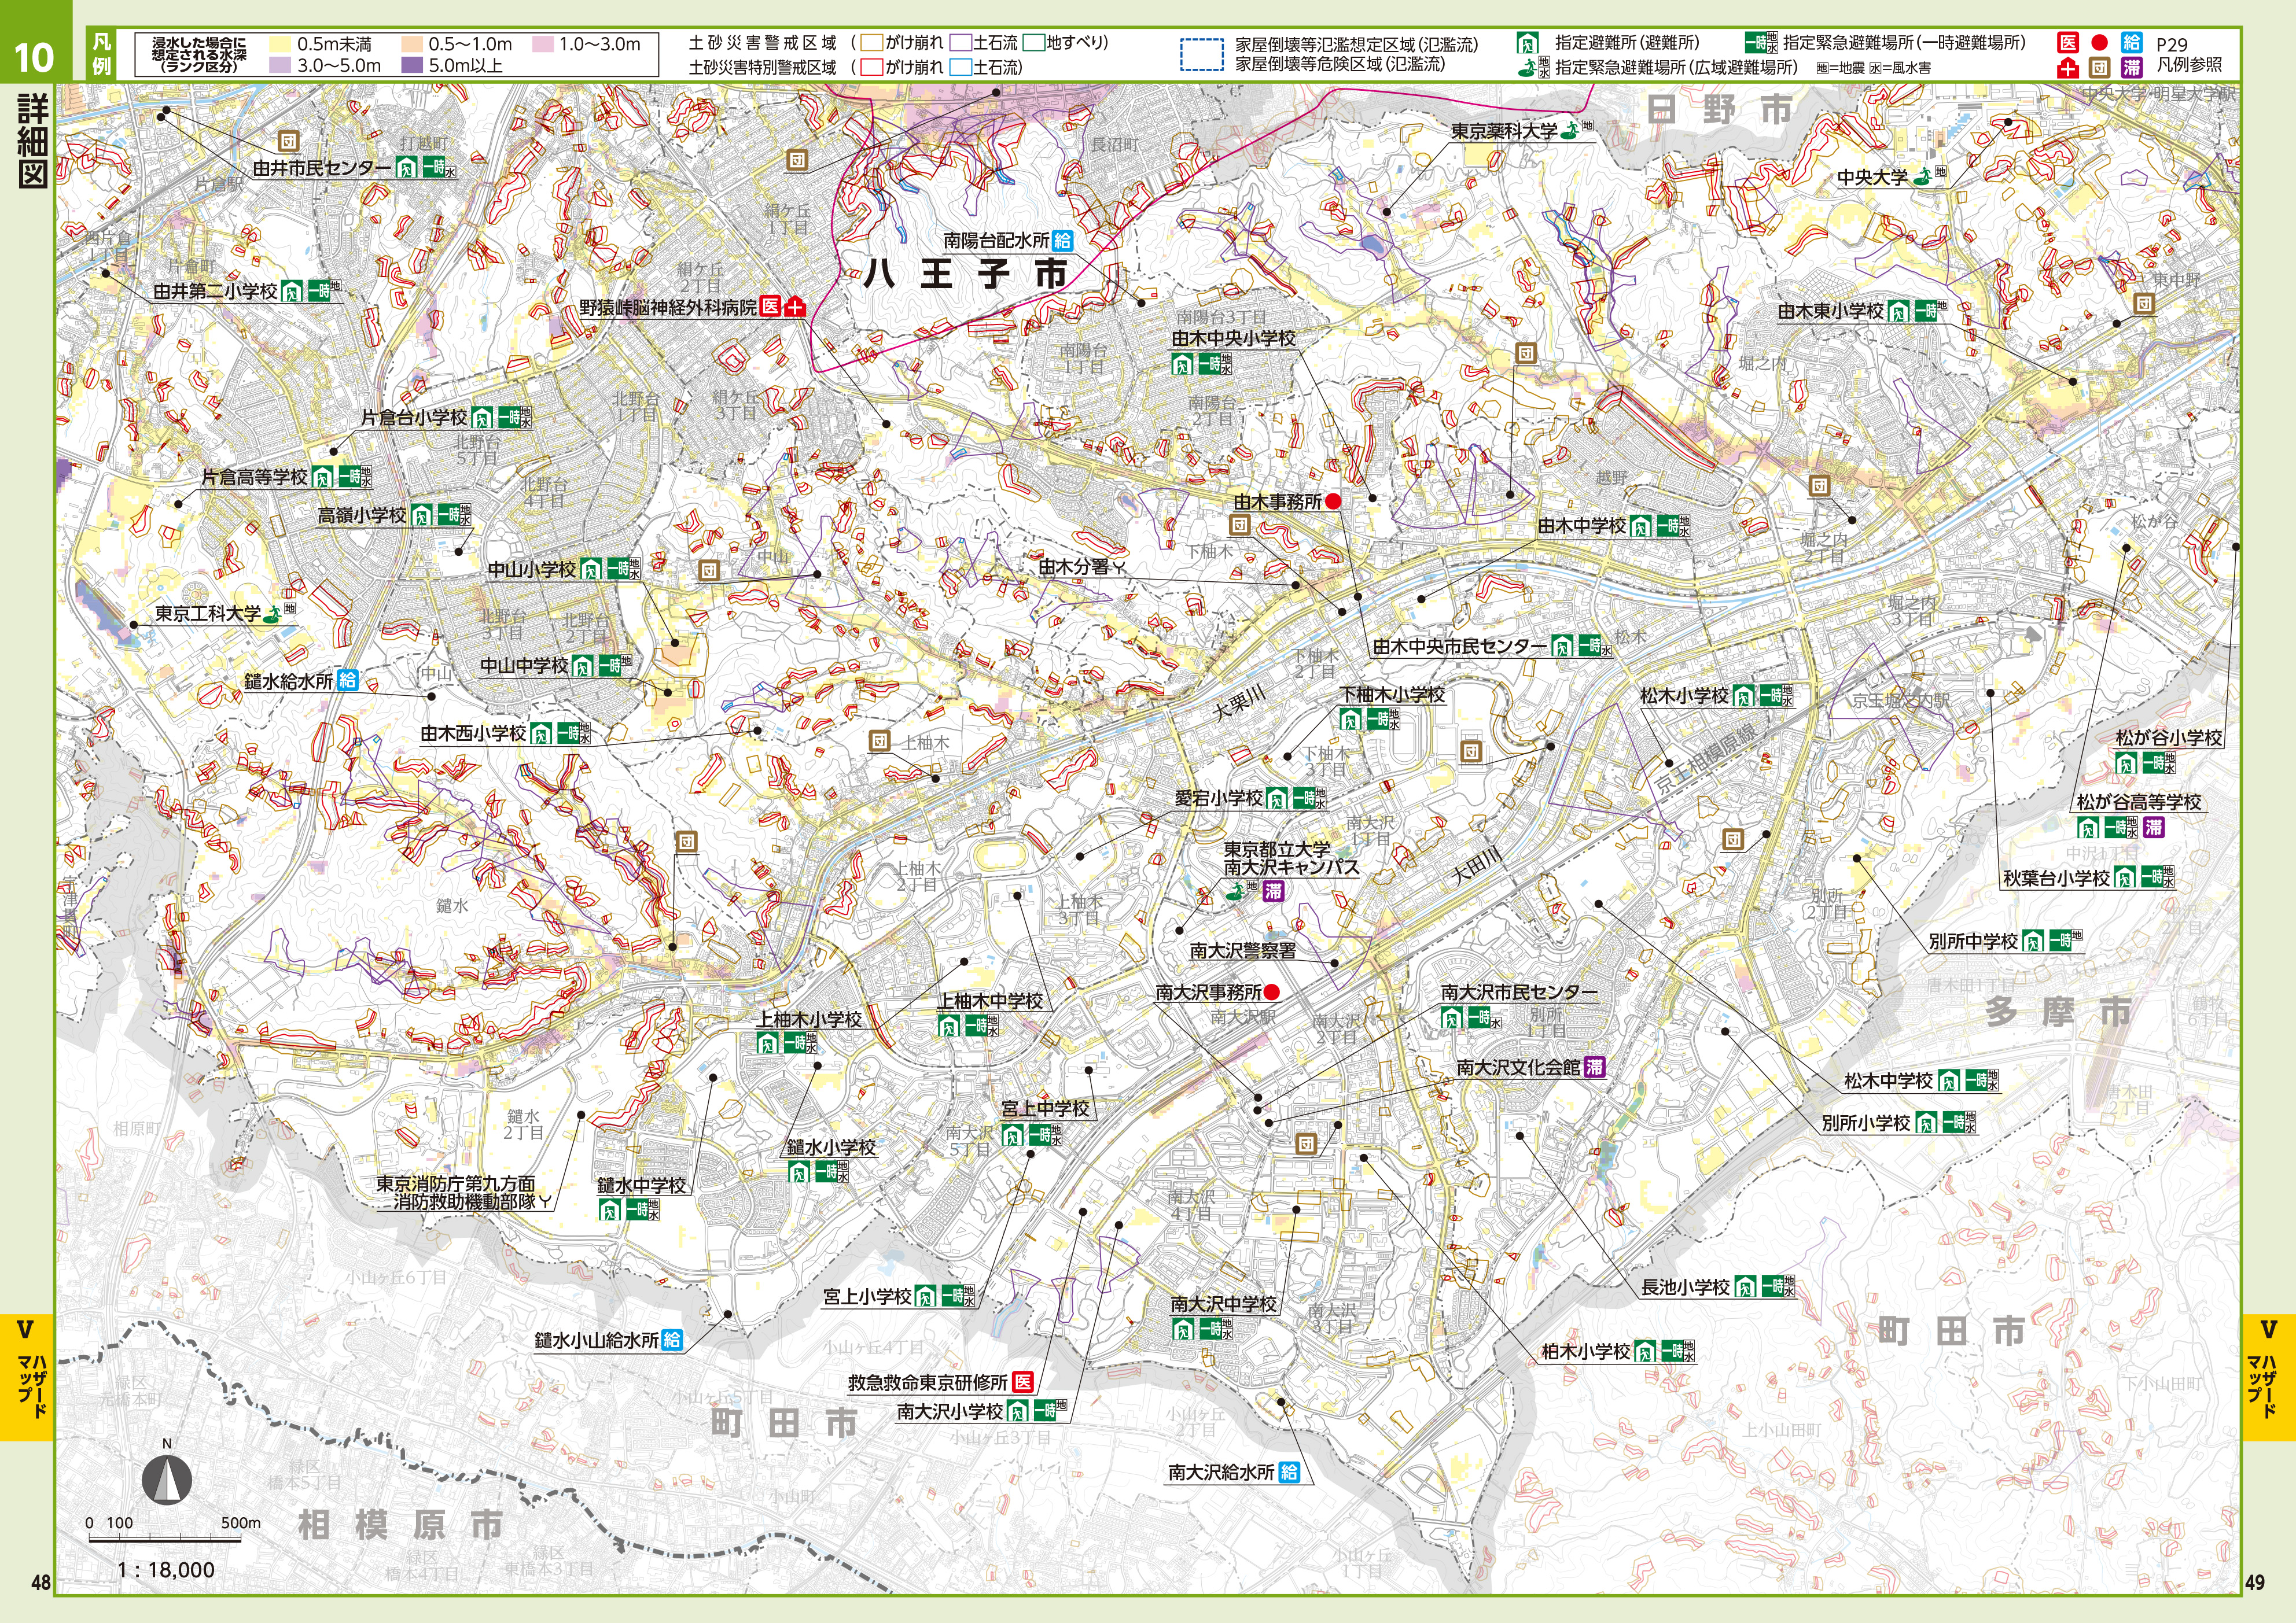Screen dimensions: 2296x1623
Task: Click the green shelter icon beside 柏木小学校
Action: [x=1645, y=1352]
